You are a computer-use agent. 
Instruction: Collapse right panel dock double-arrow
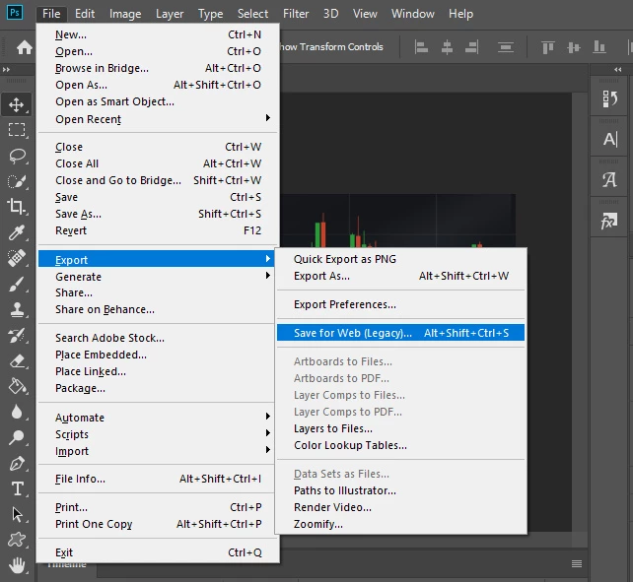click(617, 69)
